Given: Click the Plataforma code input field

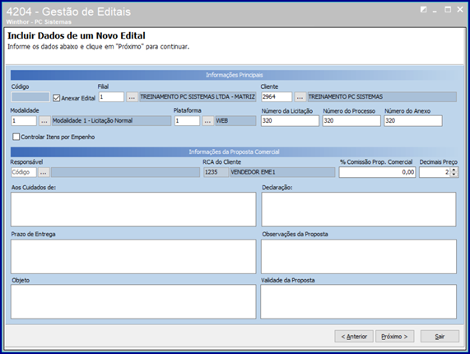Looking at the screenshot, I should [x=187, y=121].
